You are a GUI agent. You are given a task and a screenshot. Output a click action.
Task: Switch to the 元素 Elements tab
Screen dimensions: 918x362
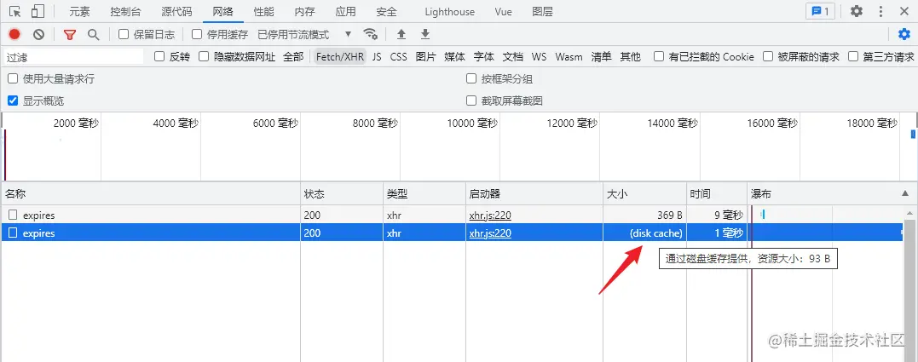(x=79, y=12)
